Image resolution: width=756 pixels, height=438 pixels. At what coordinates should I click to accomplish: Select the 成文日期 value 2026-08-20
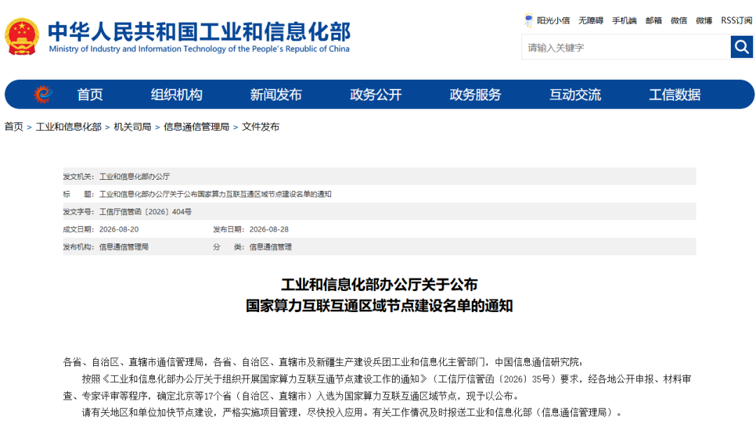(x=118, y=229)
